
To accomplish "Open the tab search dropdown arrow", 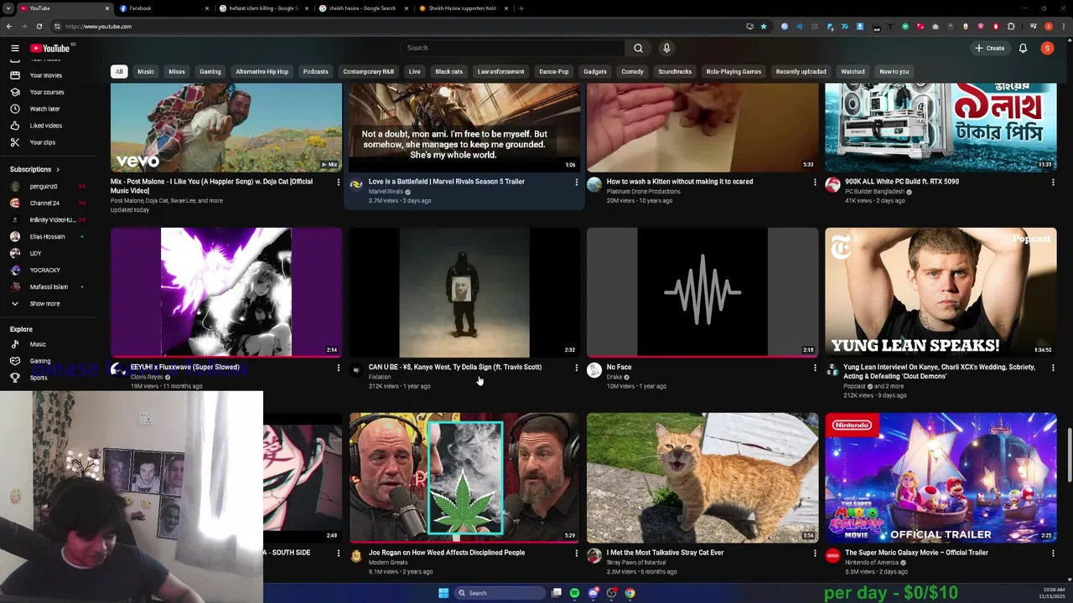I will click(8, 8).
